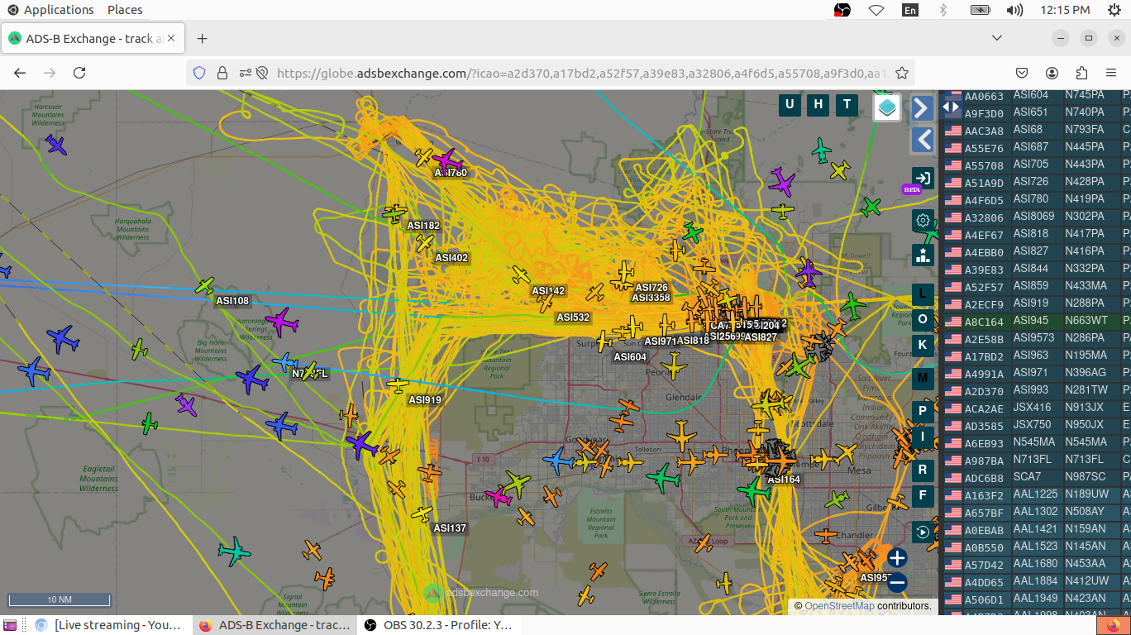
Task: Click registration N288PA in the table
Action: pyautogui.click(x=1085, y=303)
